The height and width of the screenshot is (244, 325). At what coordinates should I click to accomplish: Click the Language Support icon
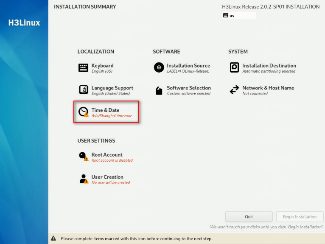83,90
